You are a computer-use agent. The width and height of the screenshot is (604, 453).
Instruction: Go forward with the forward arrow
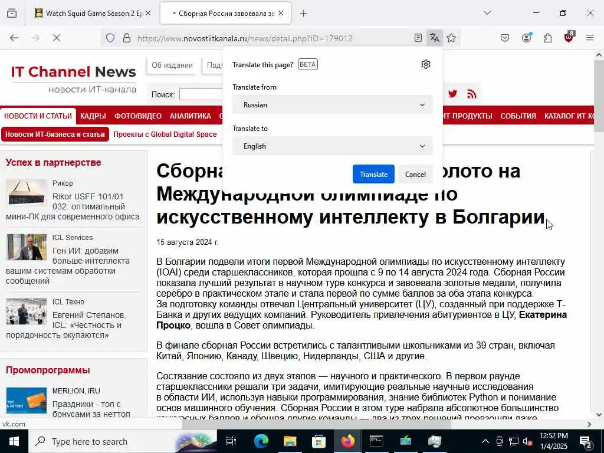(x=35, y=38)
